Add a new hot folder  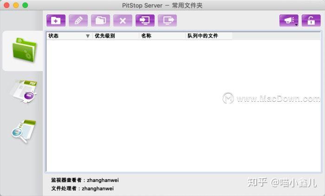[56, 20]
